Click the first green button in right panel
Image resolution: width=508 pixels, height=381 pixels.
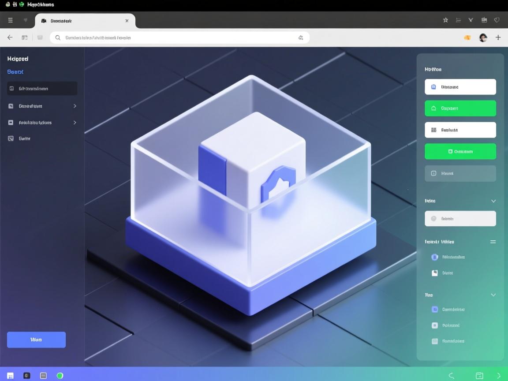460,108
